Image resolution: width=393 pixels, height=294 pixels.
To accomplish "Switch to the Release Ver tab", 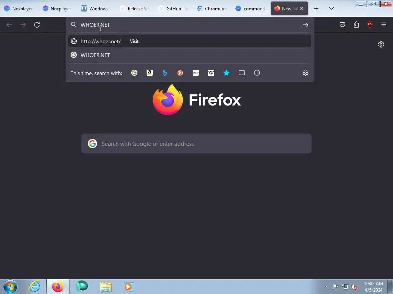I will [135, 8].
